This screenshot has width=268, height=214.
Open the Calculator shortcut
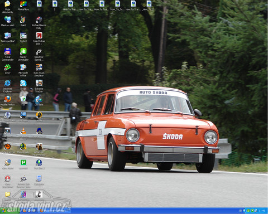click(39, 178)
